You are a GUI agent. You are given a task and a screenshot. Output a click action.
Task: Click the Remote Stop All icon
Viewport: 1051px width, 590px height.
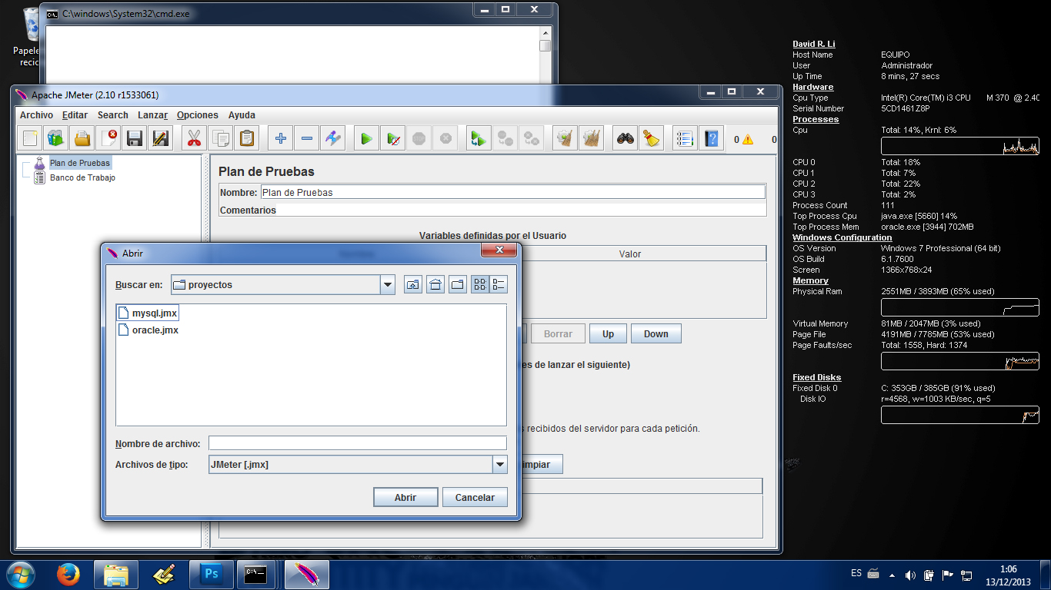[505, 139]
